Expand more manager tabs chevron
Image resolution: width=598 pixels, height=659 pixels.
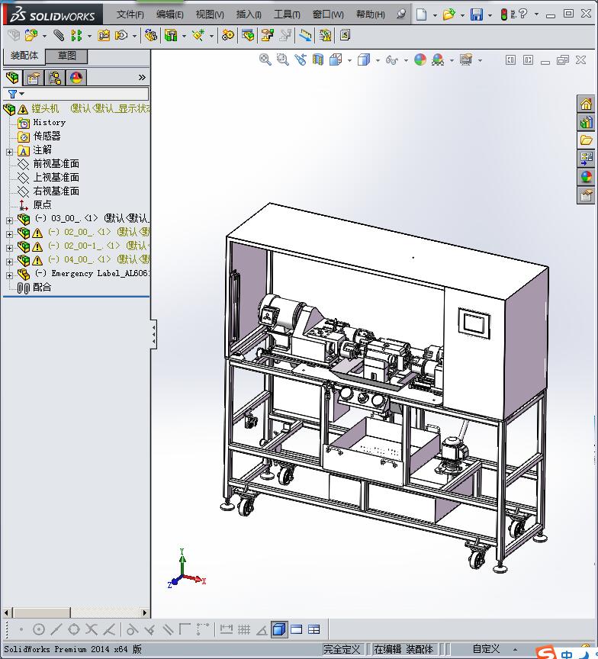tap(142, 77)
